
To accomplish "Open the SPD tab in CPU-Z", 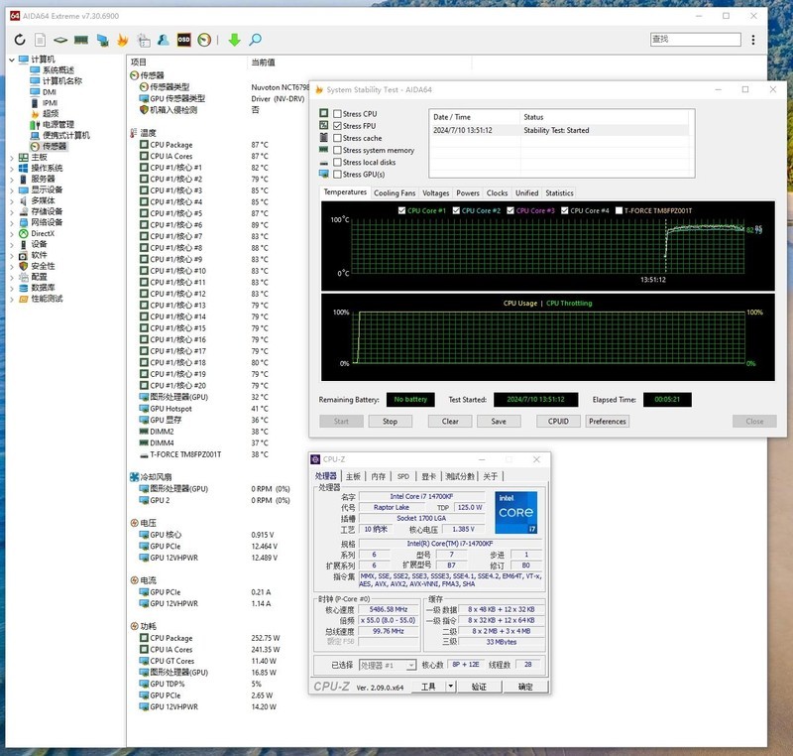I will tap(402, 475).
